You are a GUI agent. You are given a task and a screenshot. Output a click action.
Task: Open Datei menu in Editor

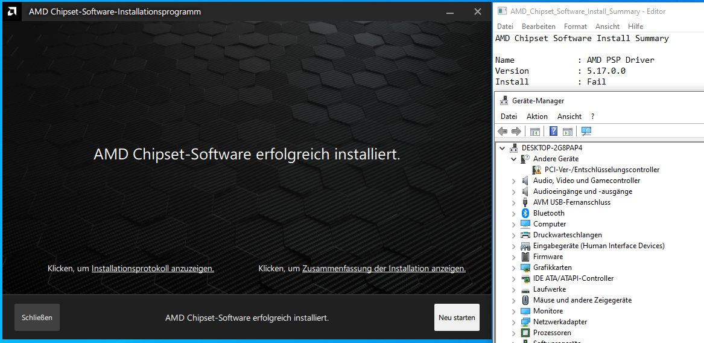tap(505, 27)
